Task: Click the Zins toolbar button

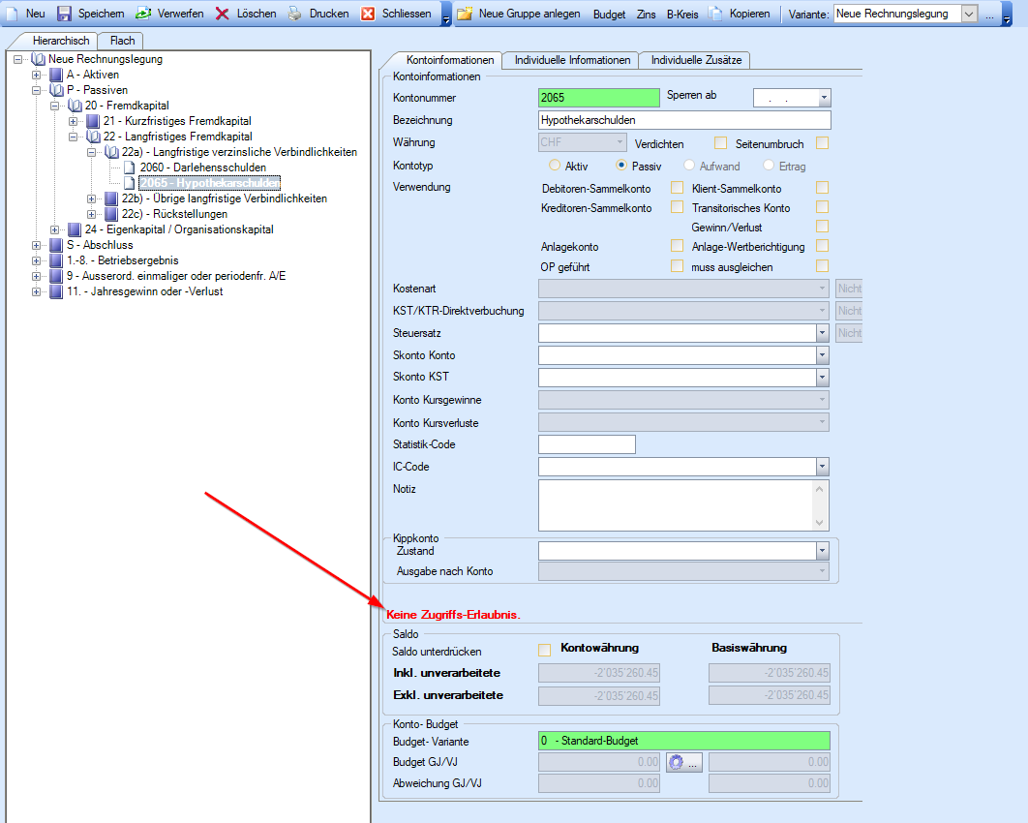Action: tap(646, 14)
